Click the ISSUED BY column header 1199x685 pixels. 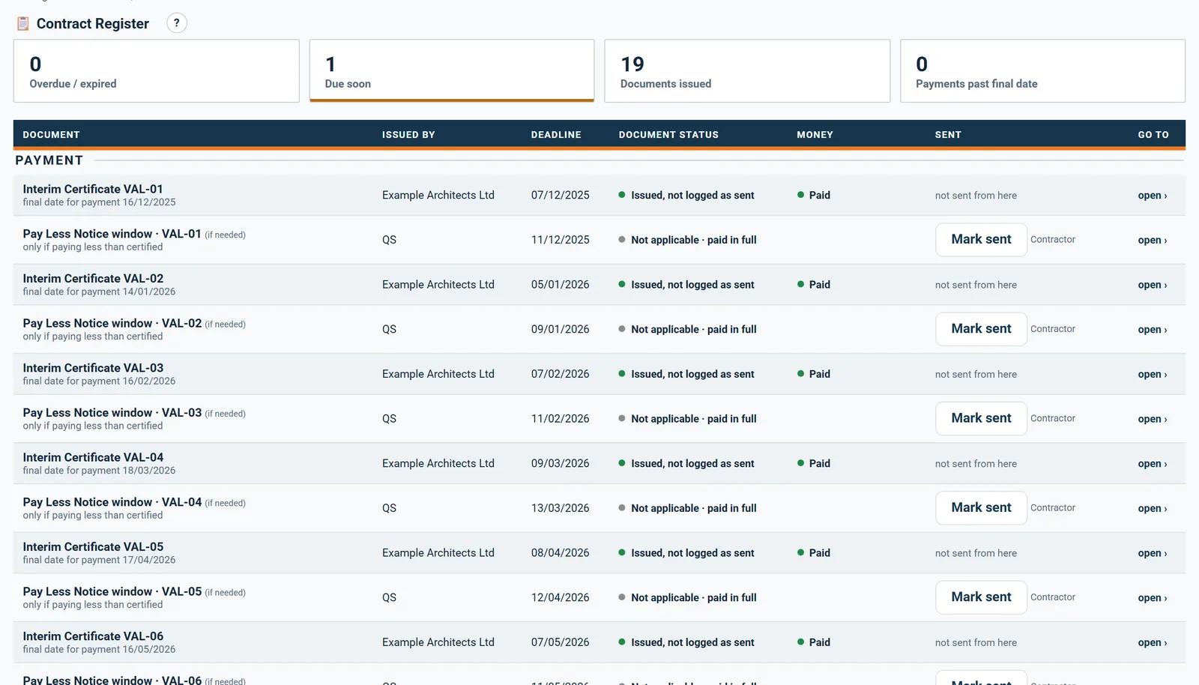[408, 135]
